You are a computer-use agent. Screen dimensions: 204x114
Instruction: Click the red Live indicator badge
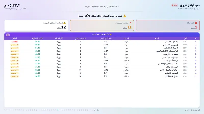[x=175, y=5]
